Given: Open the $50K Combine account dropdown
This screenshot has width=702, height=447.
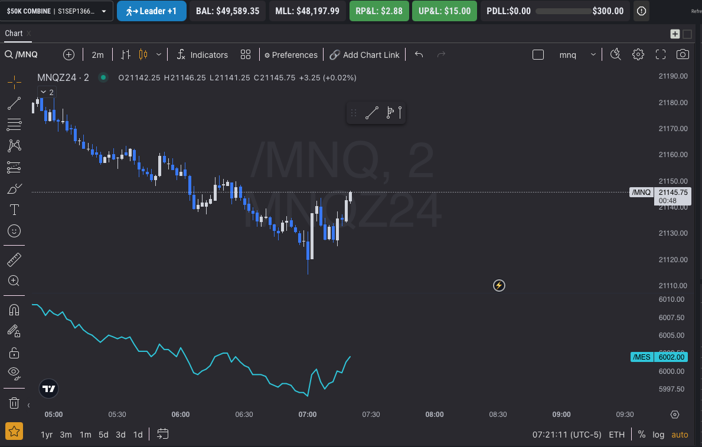Looking at the screenshot, I should 57,11.
